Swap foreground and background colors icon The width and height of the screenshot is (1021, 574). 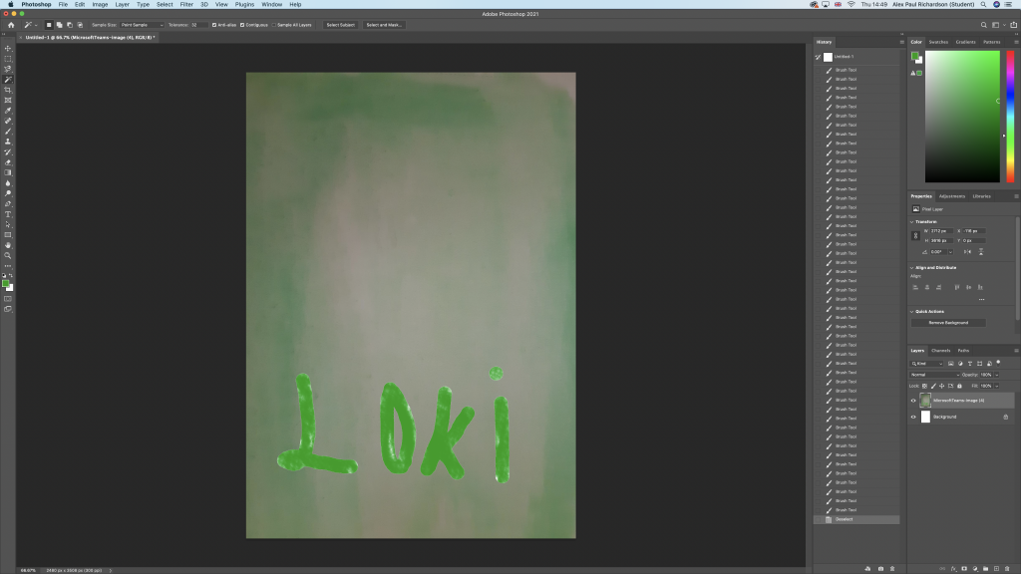click(x=11, y=275)
